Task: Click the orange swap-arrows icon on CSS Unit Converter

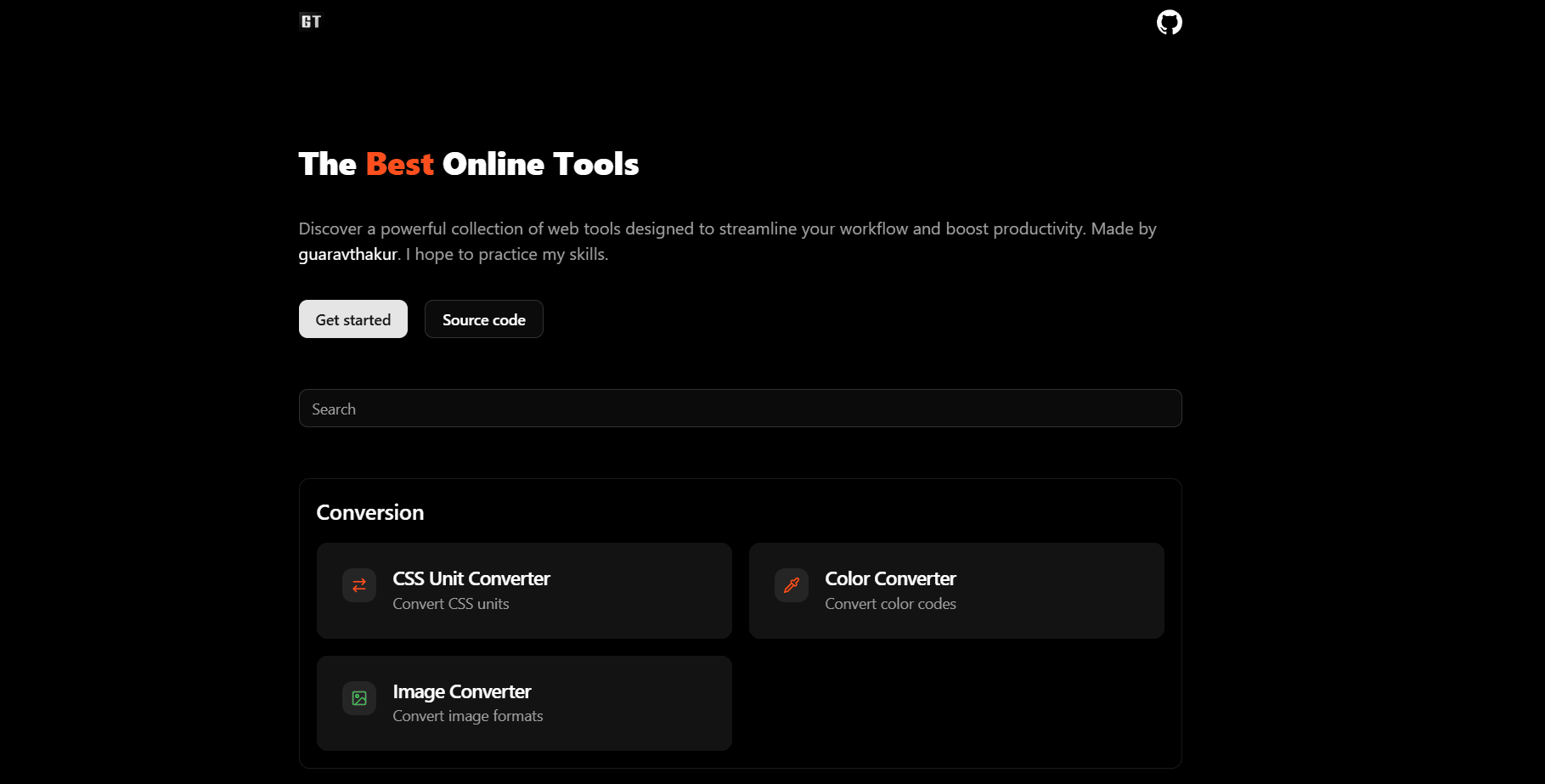Action: point(358,584)
